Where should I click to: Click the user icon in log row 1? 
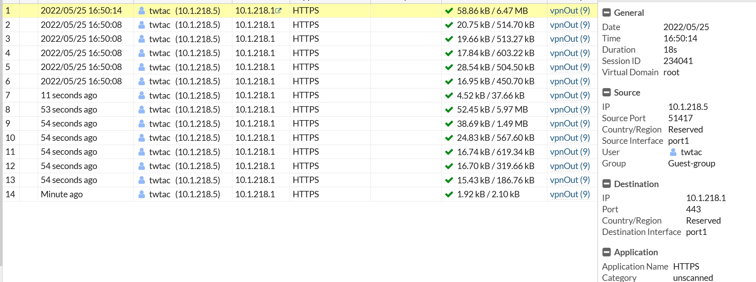(141, 11)
